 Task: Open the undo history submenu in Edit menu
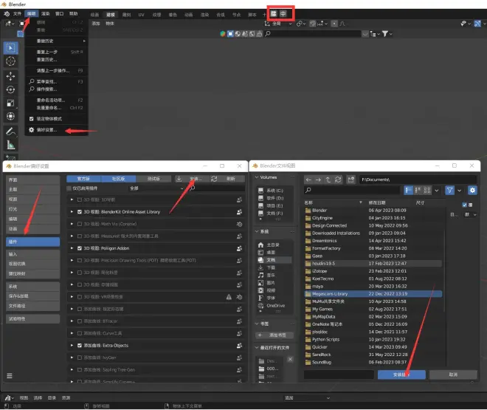57,41
